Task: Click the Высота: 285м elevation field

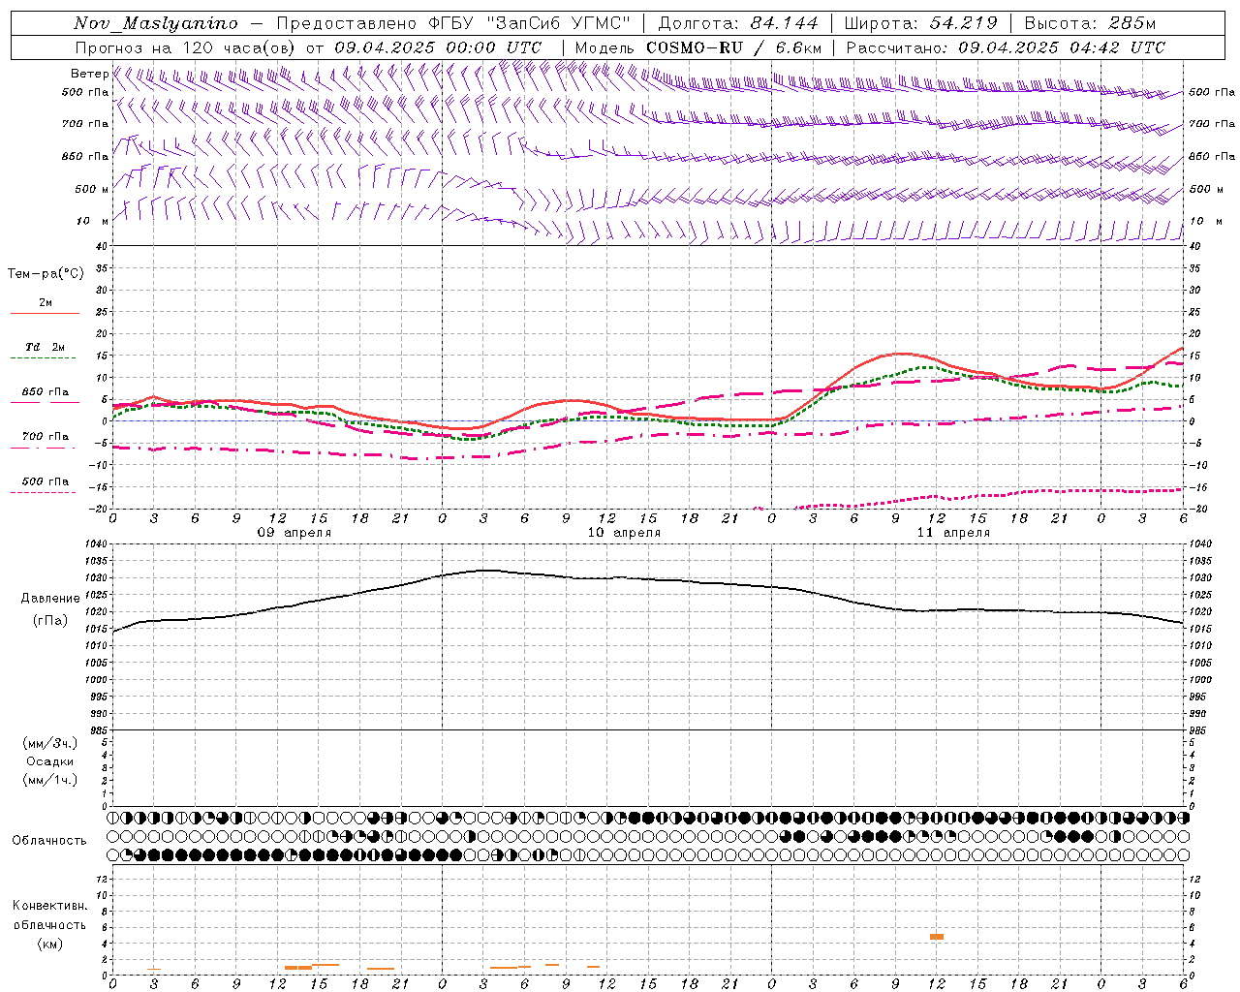Action: coord(1090,23)
